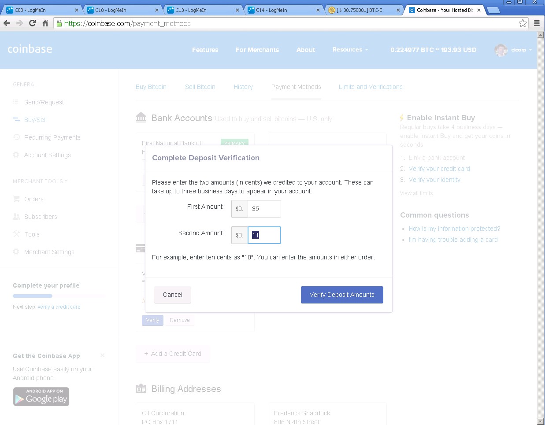Click Verify Deposit Amounts button

pos(342,295)
